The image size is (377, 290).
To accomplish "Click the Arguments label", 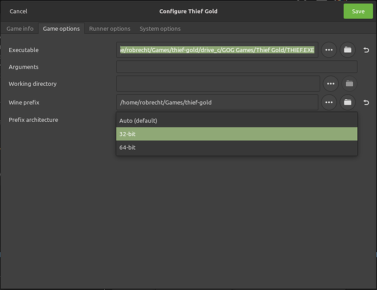I will (x=24, y=67).
